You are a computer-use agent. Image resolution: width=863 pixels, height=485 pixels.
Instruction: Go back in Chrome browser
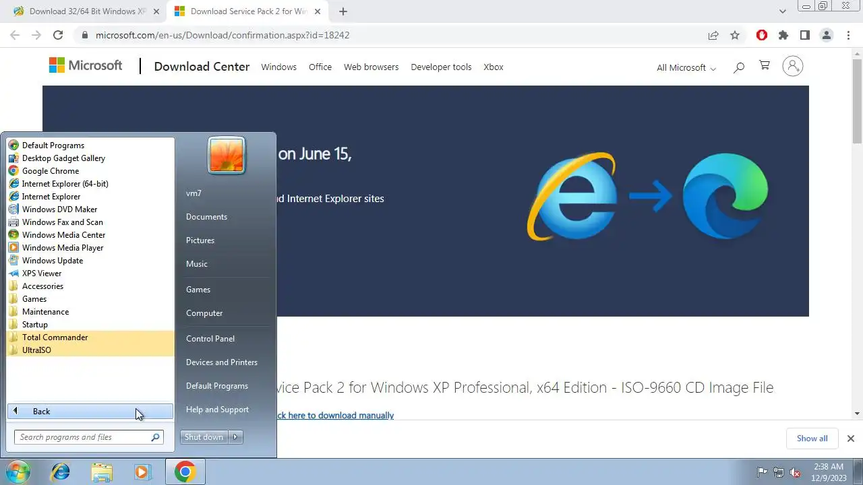coord(15,35)
